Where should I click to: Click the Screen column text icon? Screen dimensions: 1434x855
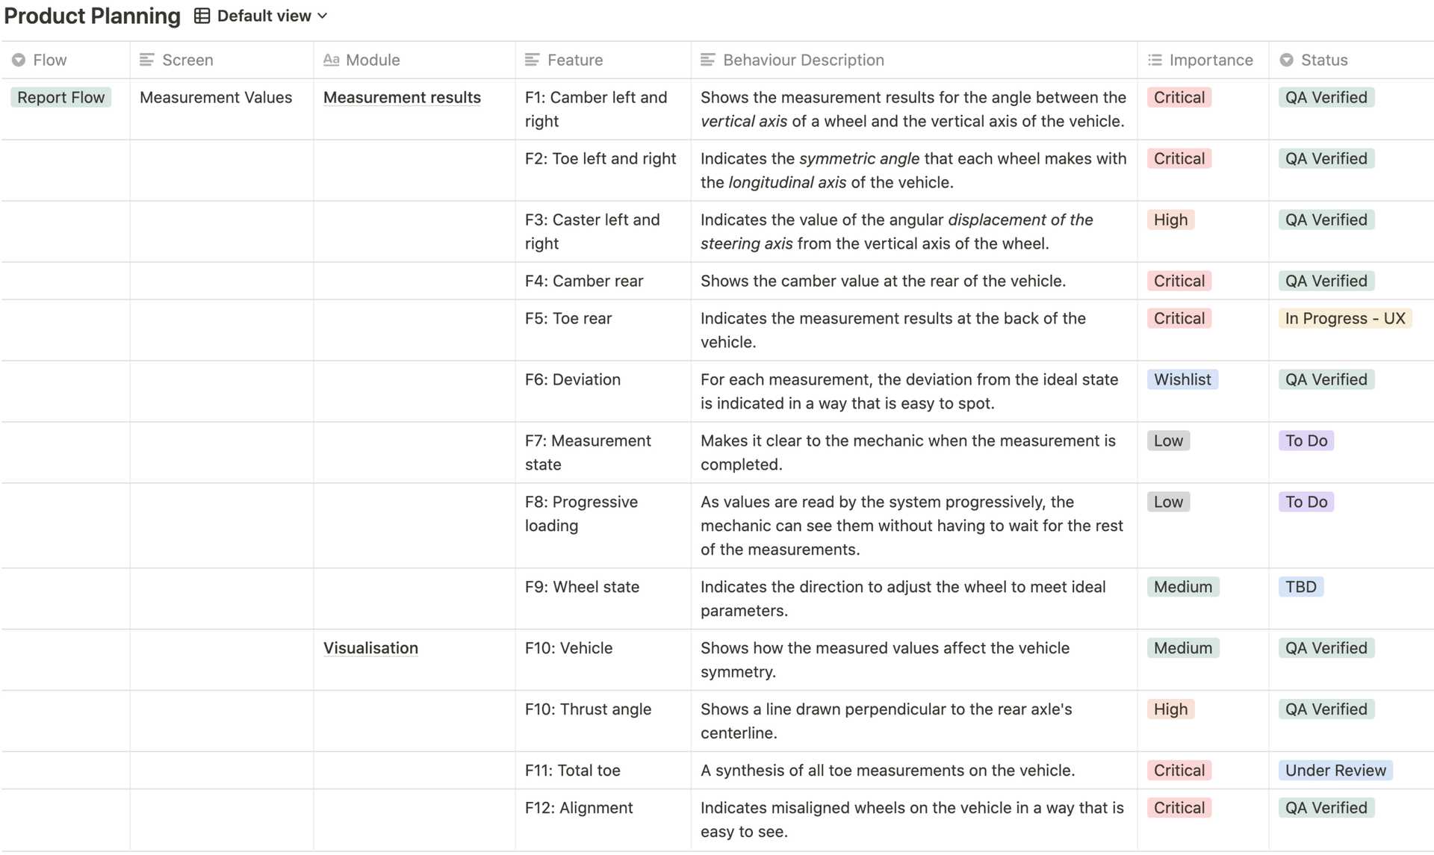[x=147, y=60]
